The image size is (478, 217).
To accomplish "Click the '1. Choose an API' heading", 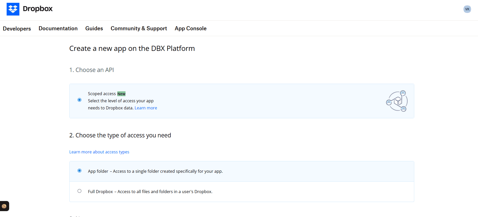I will coord(92,70).
